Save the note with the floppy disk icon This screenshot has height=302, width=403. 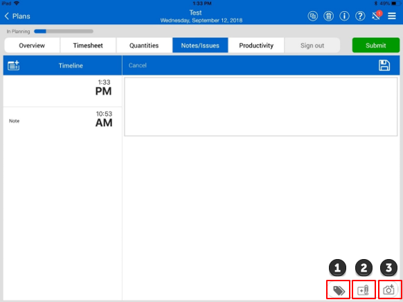(384, 65)
